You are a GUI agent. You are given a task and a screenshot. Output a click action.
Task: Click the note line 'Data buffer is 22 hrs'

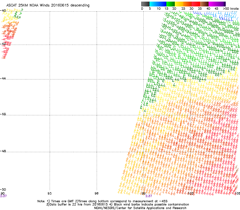pyautogui.click(x=117, y=205)
